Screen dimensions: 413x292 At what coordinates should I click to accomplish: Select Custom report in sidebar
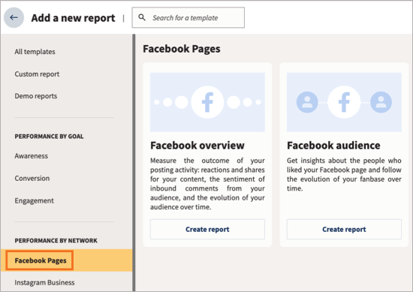coord(37,74)
